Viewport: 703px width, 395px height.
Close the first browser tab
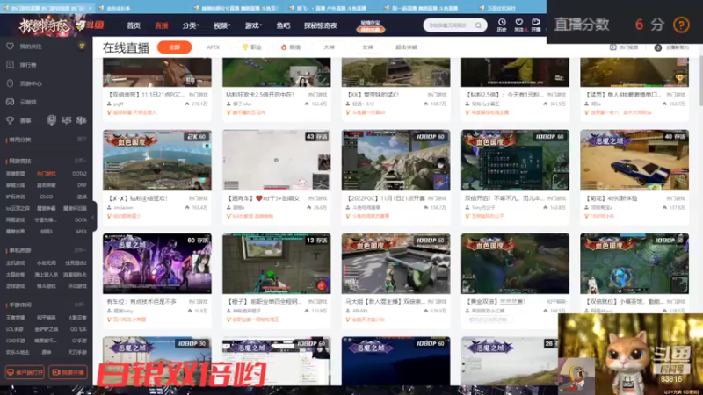coord(91,8)
